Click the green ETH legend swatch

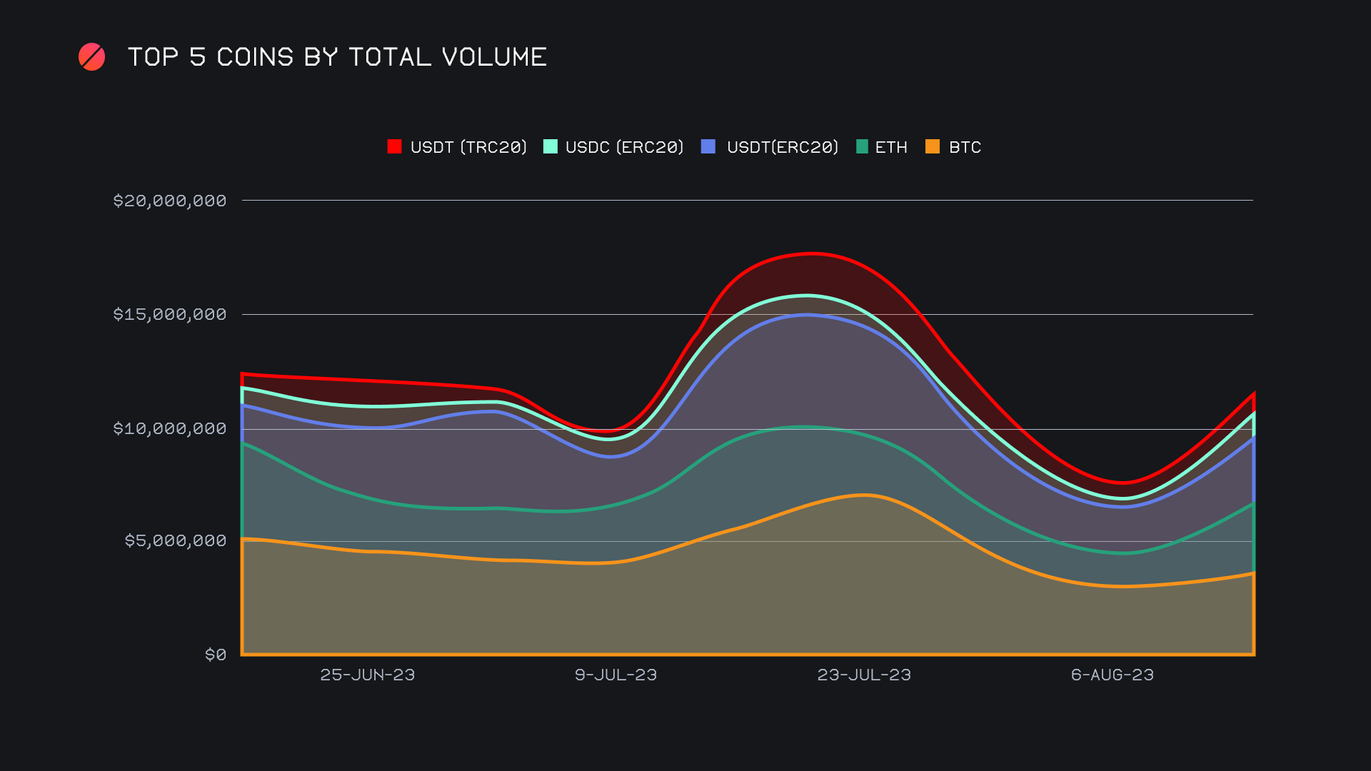[x=862, y=147]
